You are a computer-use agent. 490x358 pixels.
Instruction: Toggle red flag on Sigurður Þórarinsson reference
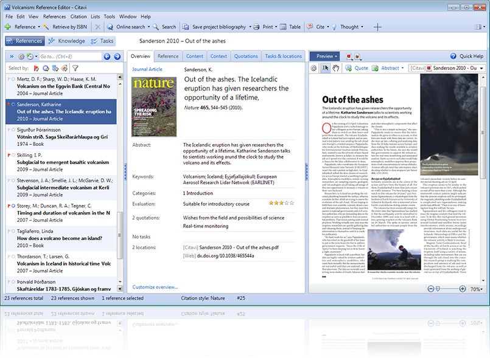point(7,130)
